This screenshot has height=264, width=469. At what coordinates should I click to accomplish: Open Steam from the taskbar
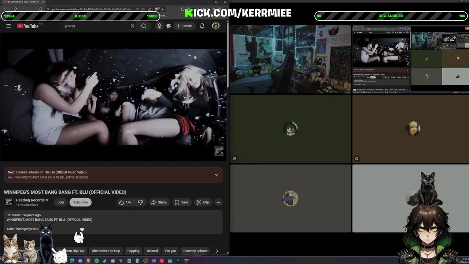[104, 261]
